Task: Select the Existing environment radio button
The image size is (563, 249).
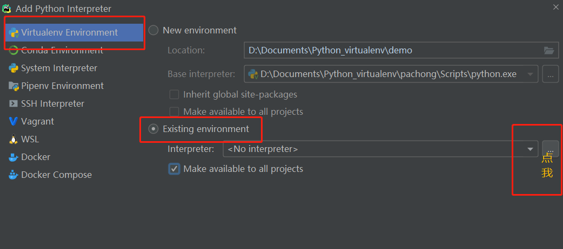Action: [153, 129]
